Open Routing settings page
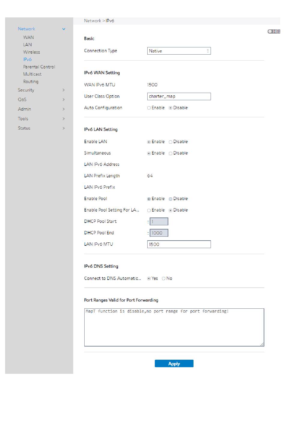Viewport: 285px width, 426px height. click(31, 82)
